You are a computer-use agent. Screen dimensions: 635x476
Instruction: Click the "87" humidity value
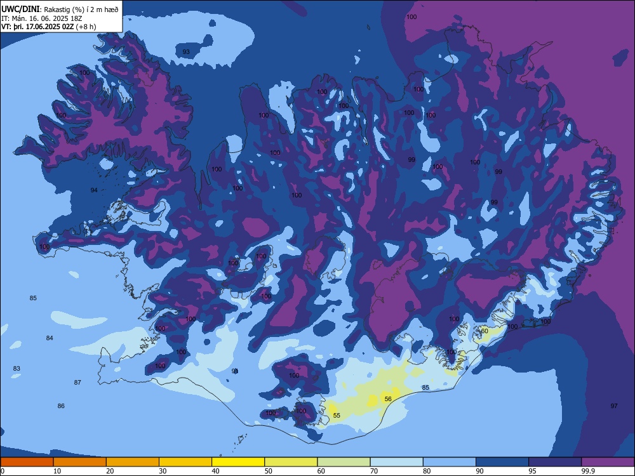77,382
